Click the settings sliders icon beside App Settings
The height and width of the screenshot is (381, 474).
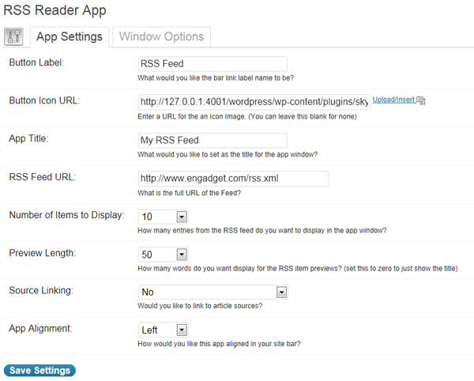pos(13,36)
